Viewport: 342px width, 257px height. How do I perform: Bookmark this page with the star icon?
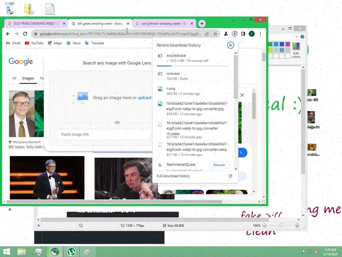[215, 34]
